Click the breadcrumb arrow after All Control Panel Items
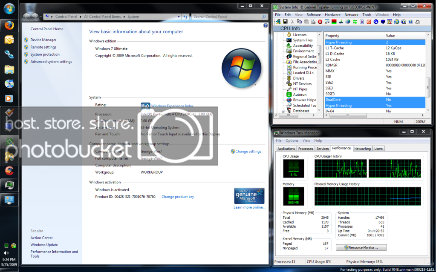The height and width of the screenshot is (272, 436). pyautogui.click(x=124, y=17)
